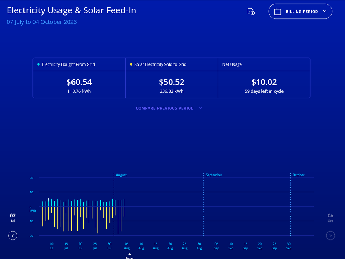The height and width of the screenshot is (259, 345).
Task: Click the Electricity Usage & Solar Feed-In heading
Action: [x=71, y=10]
